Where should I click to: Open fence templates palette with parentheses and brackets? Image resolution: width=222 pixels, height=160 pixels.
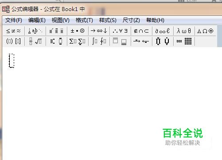13,41
